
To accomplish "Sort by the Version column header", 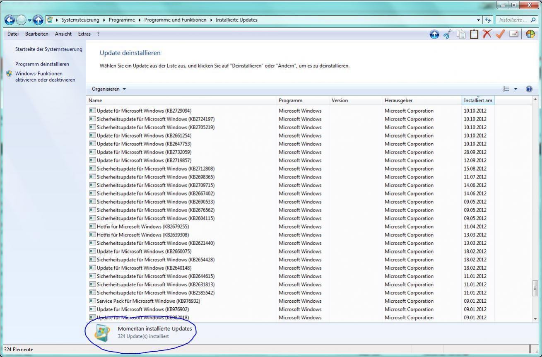I will tap(356, 101).
